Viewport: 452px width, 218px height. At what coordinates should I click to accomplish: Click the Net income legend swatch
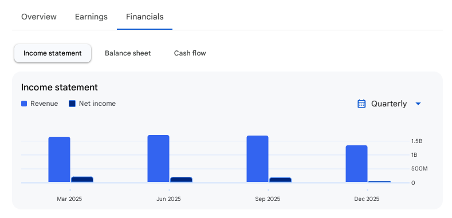(x=72, y=104)
